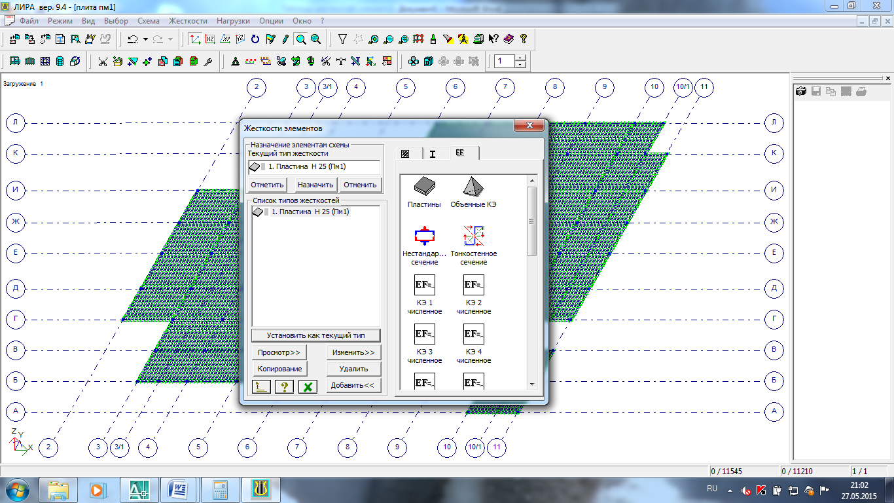Switch to the I-beam section tab
Image resolution: width=894 pixels, height=503 pixels.
pyautogui.click(x=433, y=154)
